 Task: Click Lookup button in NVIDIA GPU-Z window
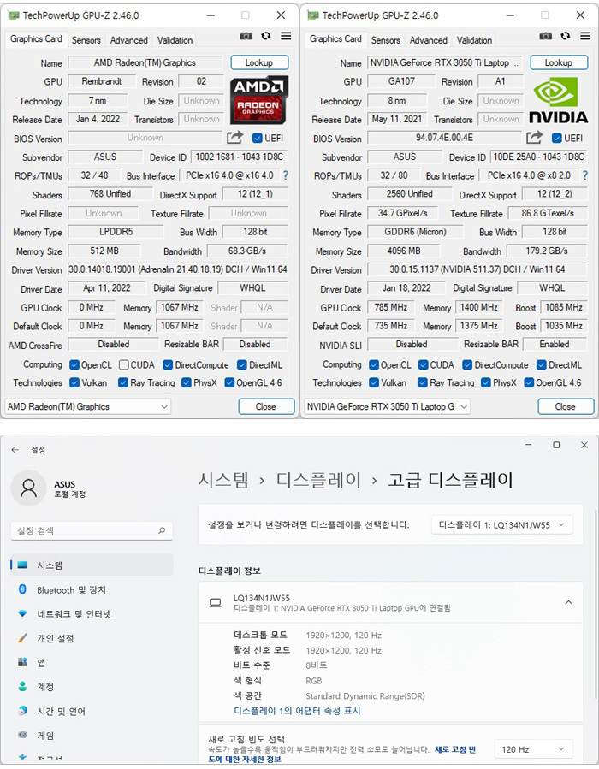pos(558,62)
